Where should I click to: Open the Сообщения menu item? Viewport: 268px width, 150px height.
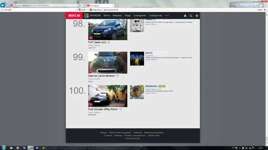(140, 16)
